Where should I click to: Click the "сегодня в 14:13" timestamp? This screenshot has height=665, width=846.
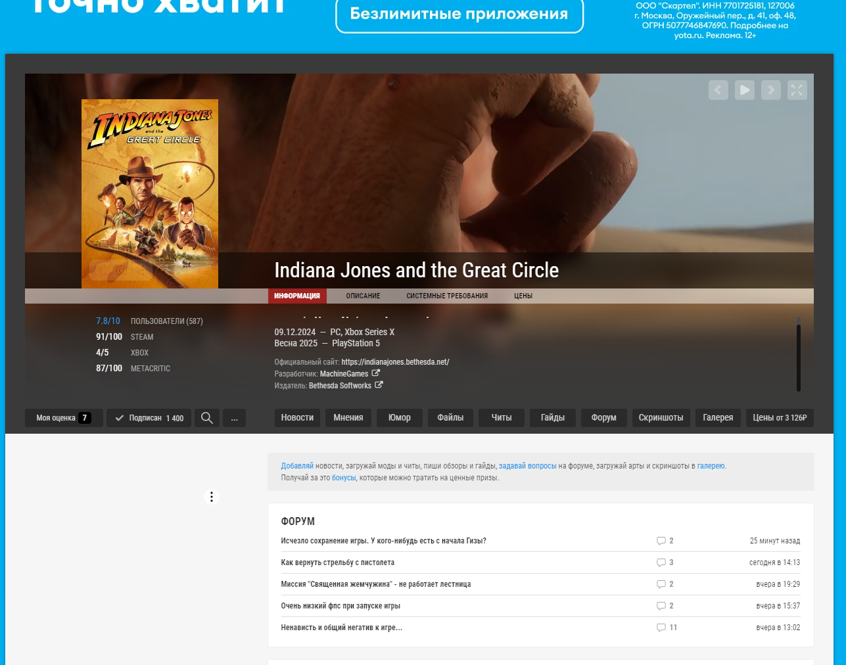coord(775,562)
